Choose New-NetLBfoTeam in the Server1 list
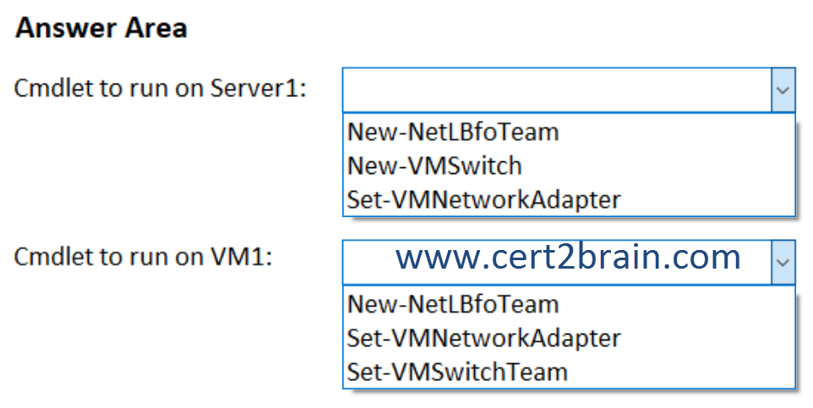 pos(453,132)
